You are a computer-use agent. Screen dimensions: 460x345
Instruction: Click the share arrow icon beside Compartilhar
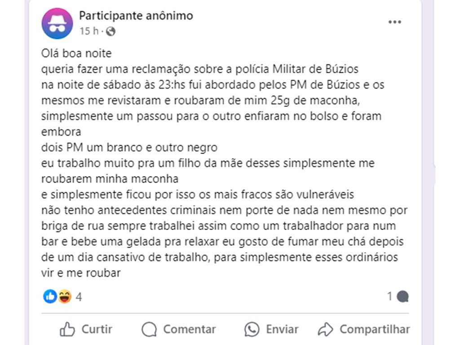tap(325, 329)
